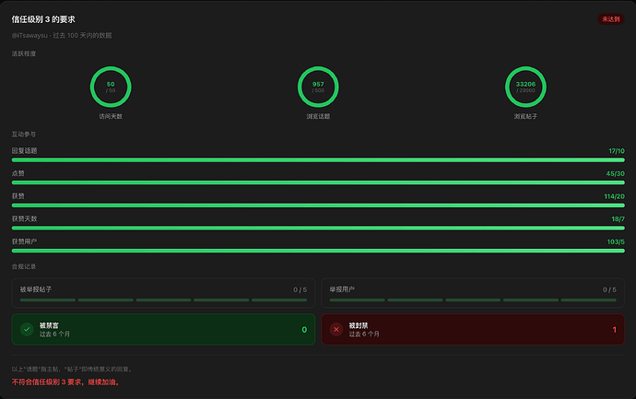Click the 获赞天数 progress bar
This screenshot has height=399, width=636.
coord(318,229)
